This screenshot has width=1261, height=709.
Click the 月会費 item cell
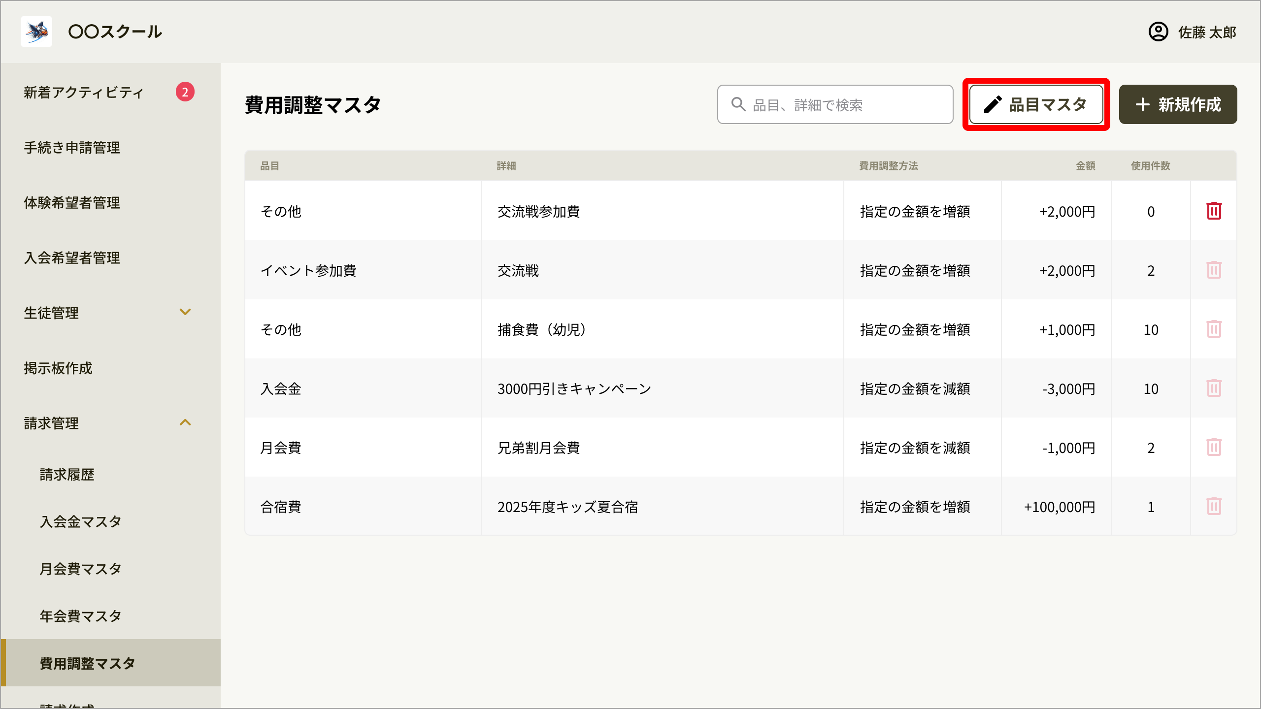tap(363, 447)
